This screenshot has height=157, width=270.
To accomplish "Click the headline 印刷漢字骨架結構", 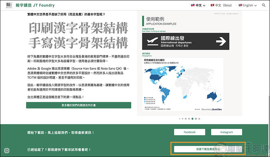I will pyautogui.click(x=78, y=28).
